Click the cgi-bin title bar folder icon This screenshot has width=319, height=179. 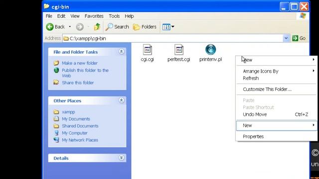(x=46, y=6)
